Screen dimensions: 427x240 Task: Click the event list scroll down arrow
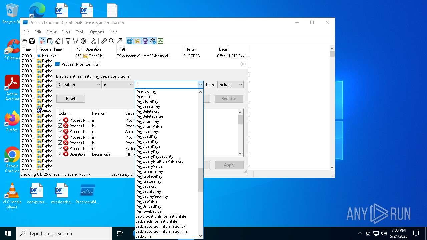(332, 167)
